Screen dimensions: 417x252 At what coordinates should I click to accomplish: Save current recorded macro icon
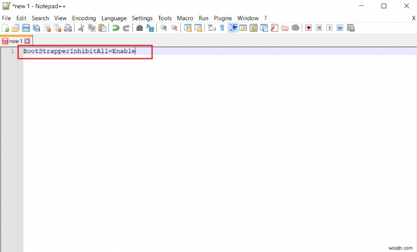pos(351,28)
